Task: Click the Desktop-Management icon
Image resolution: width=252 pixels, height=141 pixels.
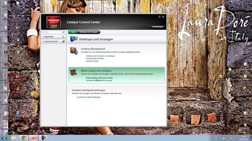Action: pos(74,51)
